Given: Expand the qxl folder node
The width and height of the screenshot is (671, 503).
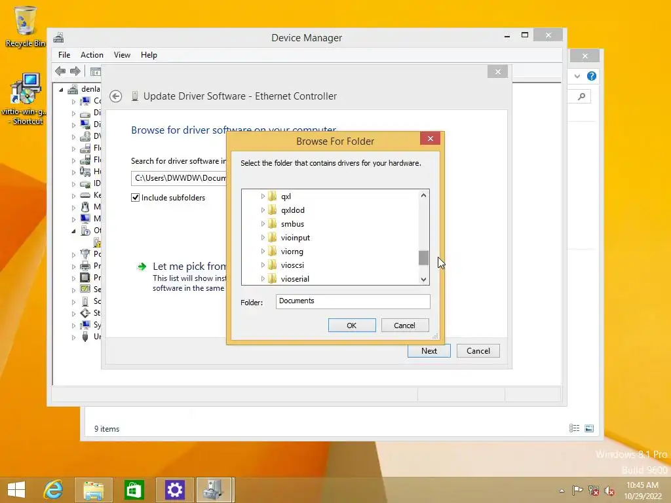Looking at the screenshot, I should pyautogui.click(x=263, y=196).
